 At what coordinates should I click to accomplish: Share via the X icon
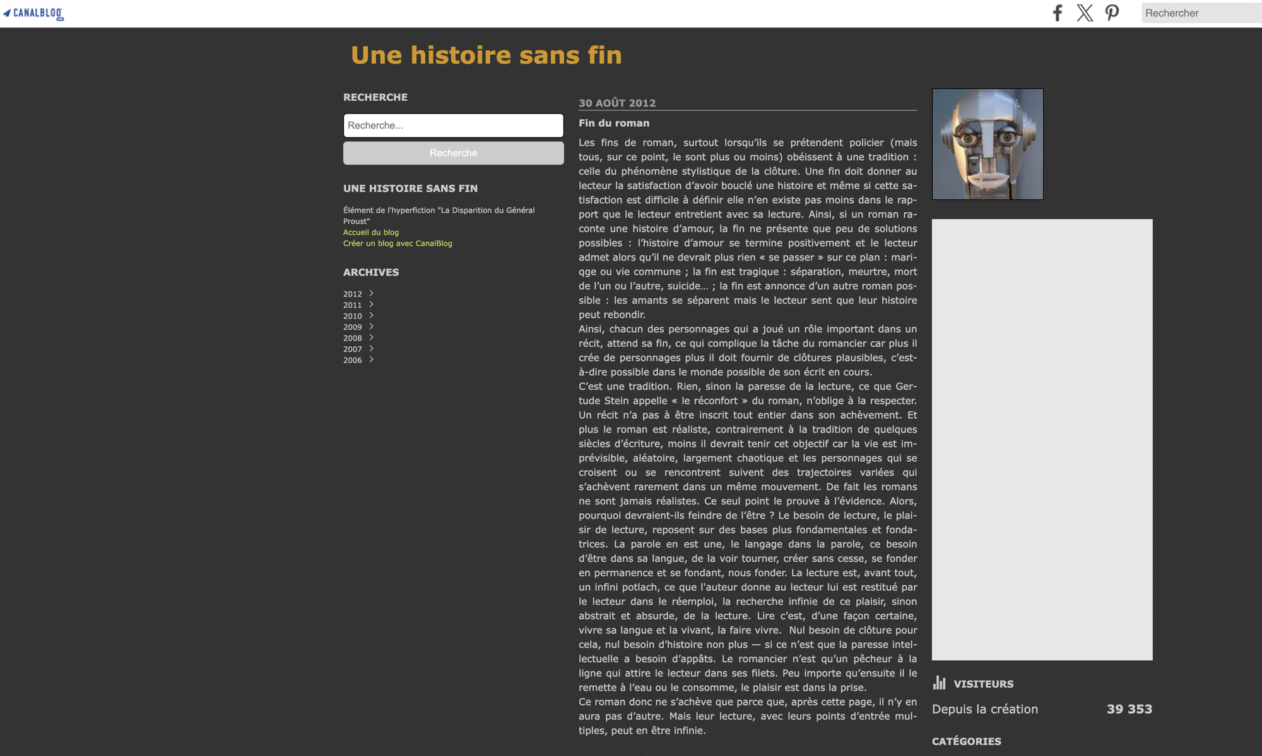tap(1085, 13)
